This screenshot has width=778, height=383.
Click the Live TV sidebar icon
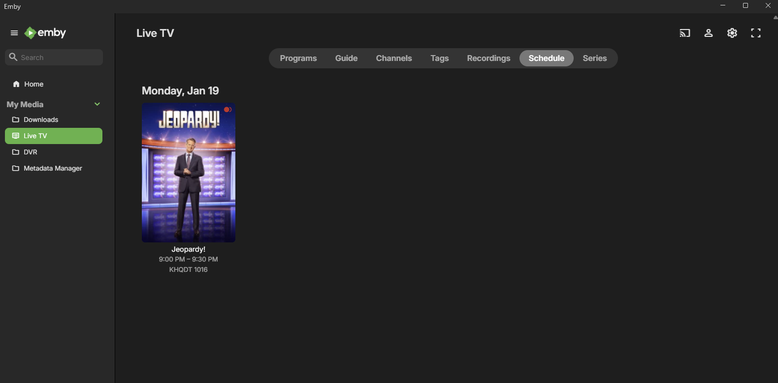pyautogui.click(x=16, y=136)
